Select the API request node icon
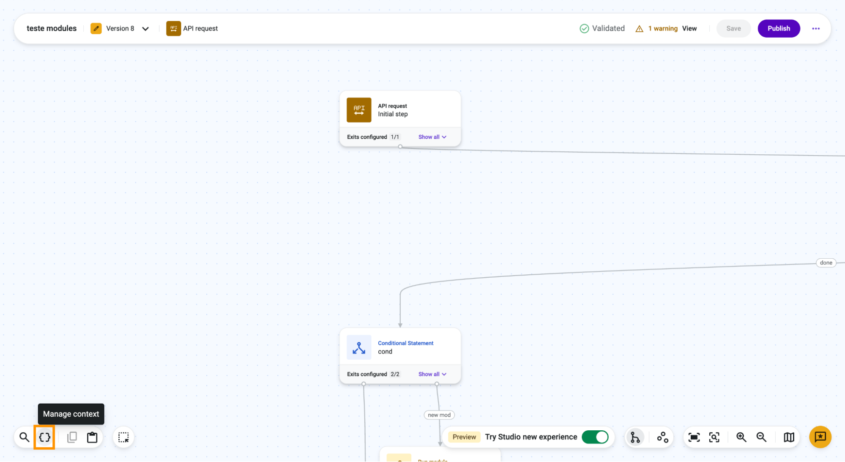845x462 pixels. (x=359, y=110)
